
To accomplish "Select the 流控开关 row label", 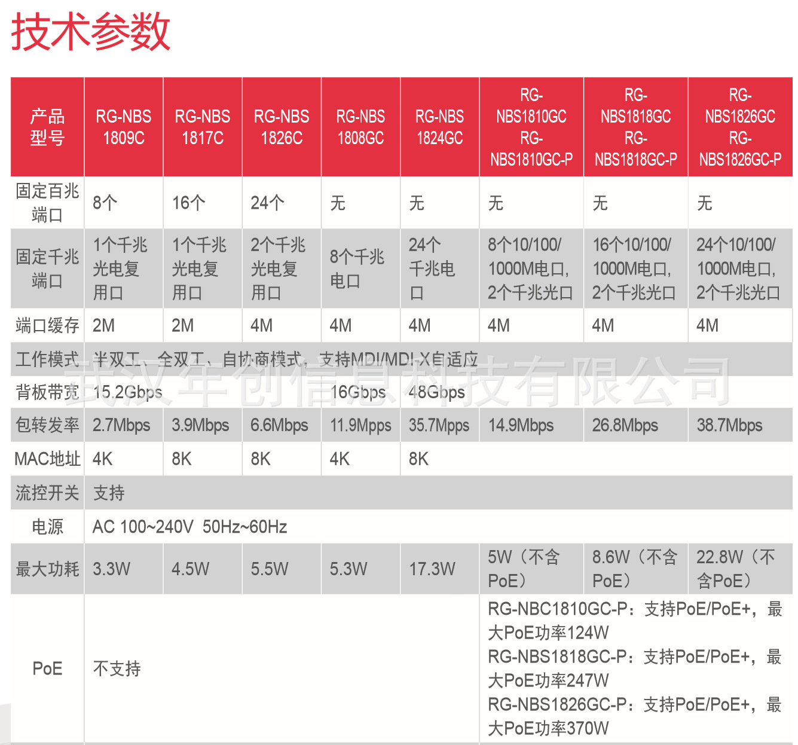I will click(47, 493).
